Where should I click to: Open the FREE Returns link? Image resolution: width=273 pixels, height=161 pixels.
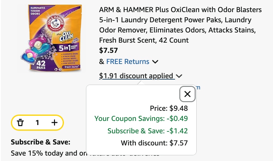point(128,61)
